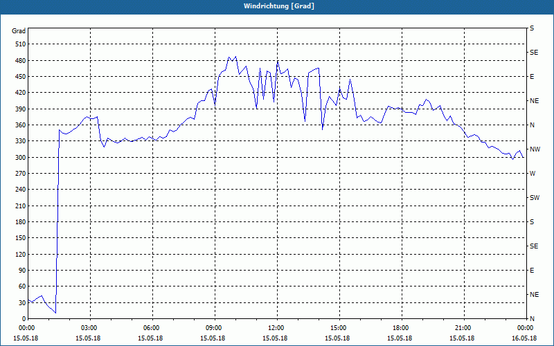Click the 210 degree axis label

[21, 206]
